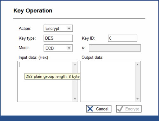Image resolution: width=159 pixels, height=121 pixels.
Task: Click the 'Mode:' label
Action: [24, 48]
